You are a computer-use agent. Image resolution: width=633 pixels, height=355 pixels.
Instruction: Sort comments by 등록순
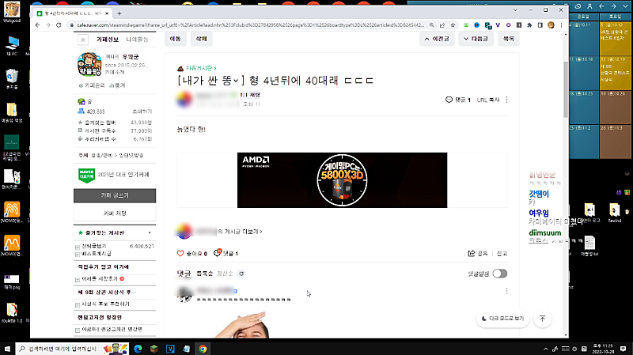click(205, 274)
